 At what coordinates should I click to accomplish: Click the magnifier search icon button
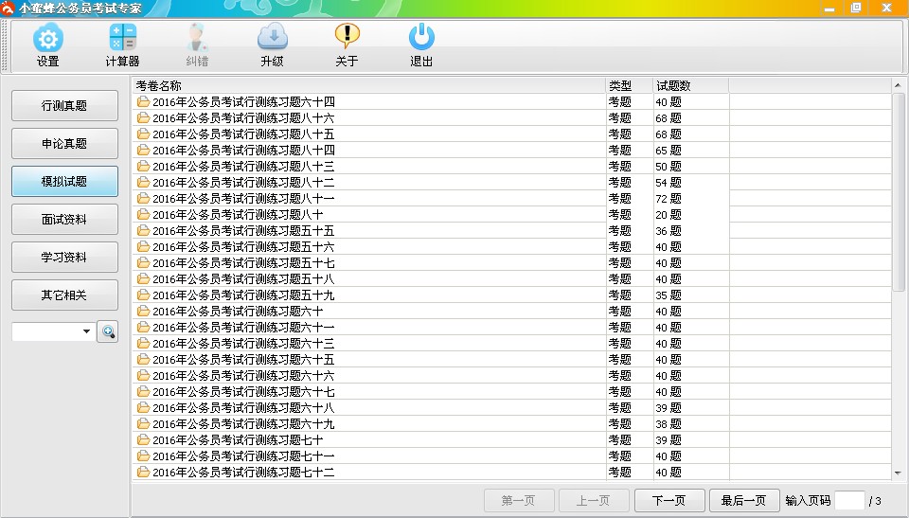pyautogui.click(x=107, y=331)
